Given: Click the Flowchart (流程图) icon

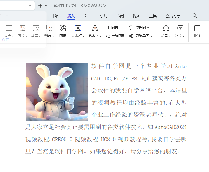Looking at the screenshot, I should pyautogui.click(x=132, y=28).
